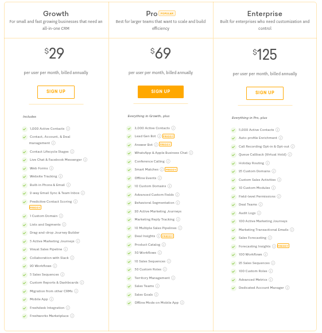Click the Enterprise plan heading
Viewport: 322px width, 333px height.
[x=265, y=14]
